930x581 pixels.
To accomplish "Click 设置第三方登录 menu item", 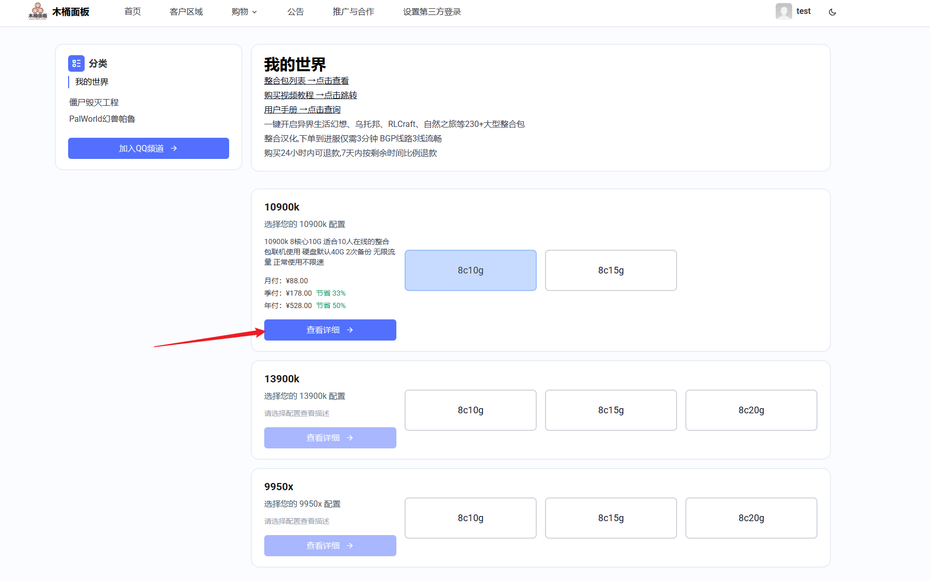I will click(432, 12).
